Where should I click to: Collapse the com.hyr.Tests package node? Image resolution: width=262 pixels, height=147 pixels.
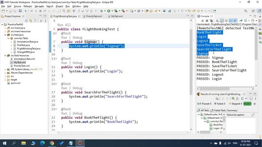coord(8,38)
